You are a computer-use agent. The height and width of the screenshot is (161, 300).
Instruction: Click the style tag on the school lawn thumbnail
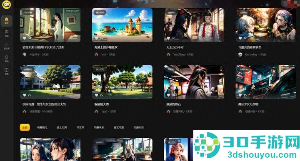coord(28,69)
